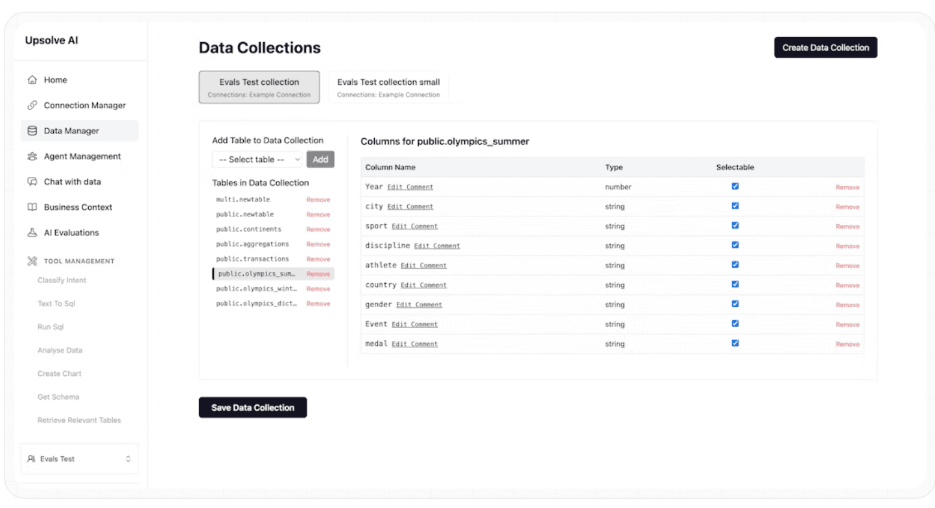
Task: Click the Evals Test workspace selector
Action: tap(78, 458)
